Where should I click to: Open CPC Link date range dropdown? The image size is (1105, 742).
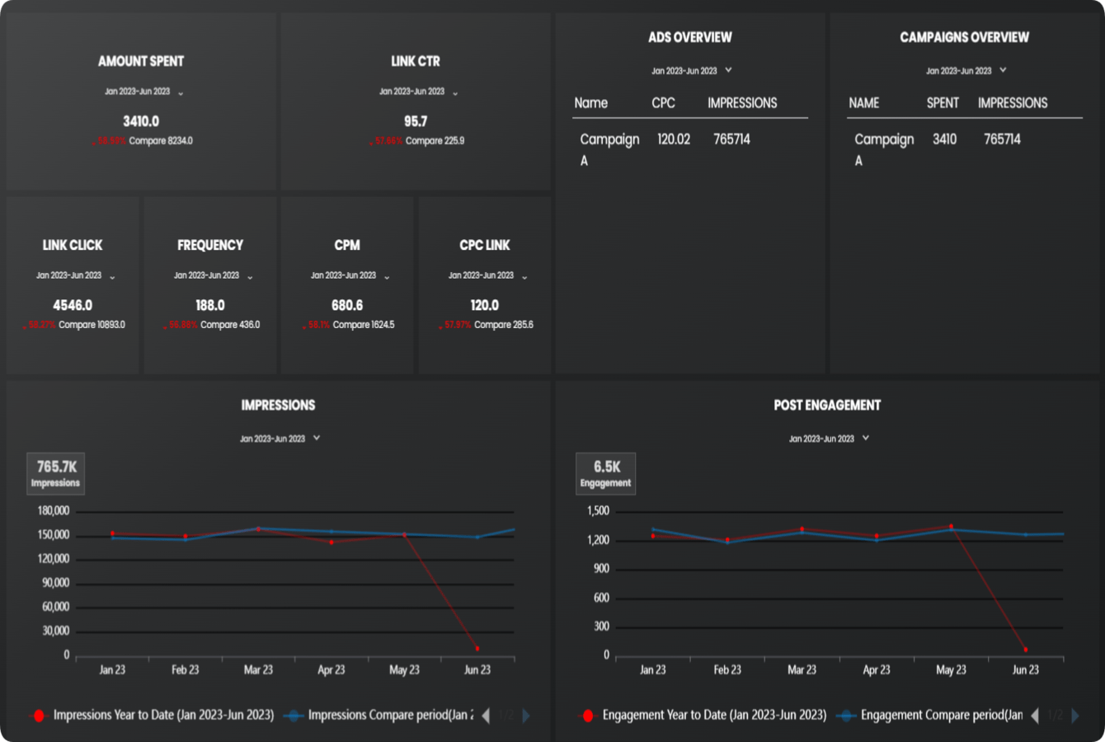coord(488,276)
